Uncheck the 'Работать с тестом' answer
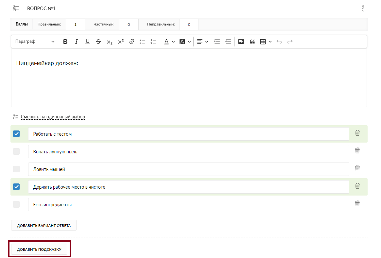 16,134
